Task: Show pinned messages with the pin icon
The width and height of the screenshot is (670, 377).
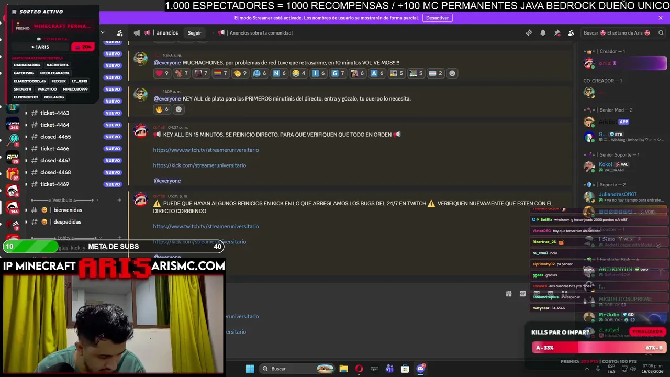Action: click(557, 33)
